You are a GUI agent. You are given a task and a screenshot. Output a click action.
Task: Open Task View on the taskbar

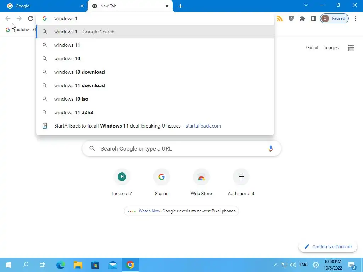point(43,265)
